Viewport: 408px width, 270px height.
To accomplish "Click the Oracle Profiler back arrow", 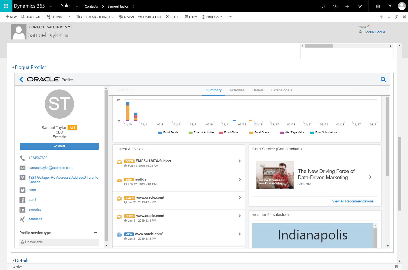I will pyautogui.click(x=22, y=79).
